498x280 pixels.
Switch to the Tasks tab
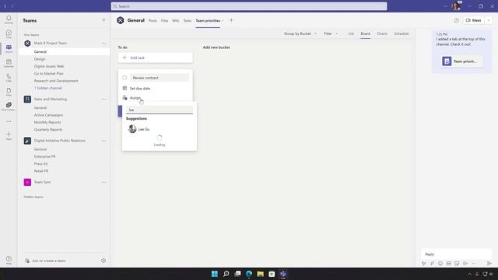(188, 21)
